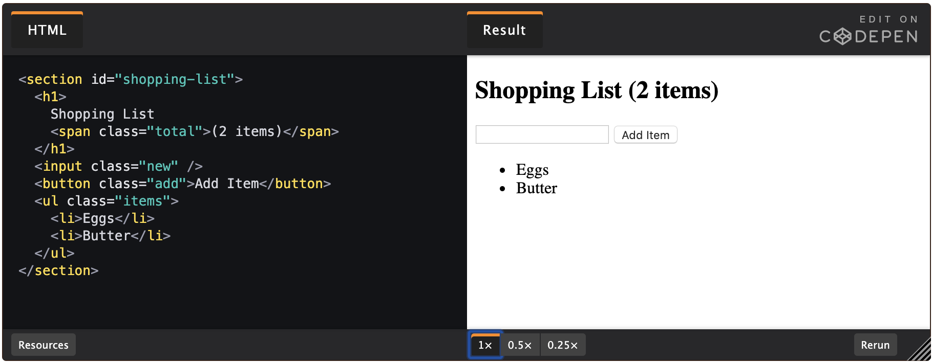The width and height of the screenshot is (932, 363).
Task: Click the span class="total" line in code
Action: click(195, 132)
